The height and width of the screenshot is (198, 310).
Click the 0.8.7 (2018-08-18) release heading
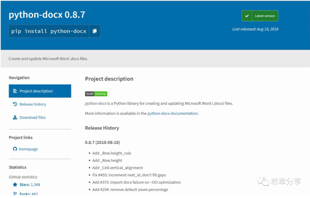(x=102, y=143)
